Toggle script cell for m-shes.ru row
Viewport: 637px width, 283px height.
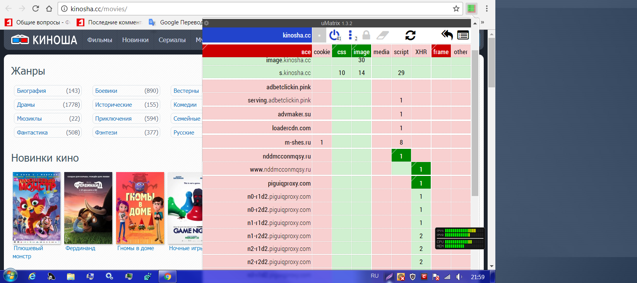pyautogui.click(x=401, y=142)
